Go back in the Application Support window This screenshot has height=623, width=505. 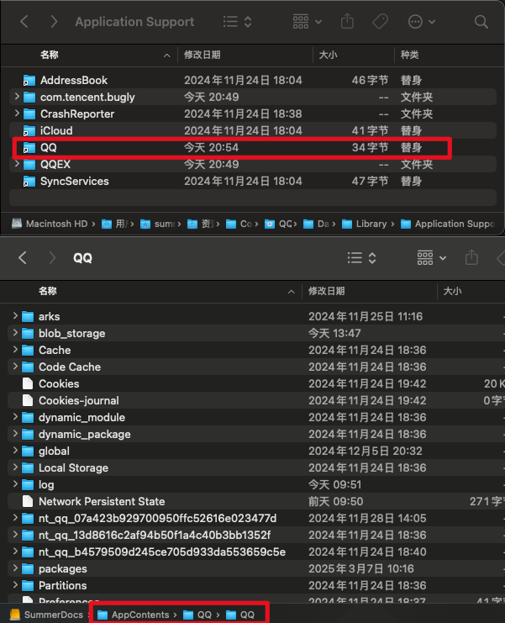coord(24,23)
